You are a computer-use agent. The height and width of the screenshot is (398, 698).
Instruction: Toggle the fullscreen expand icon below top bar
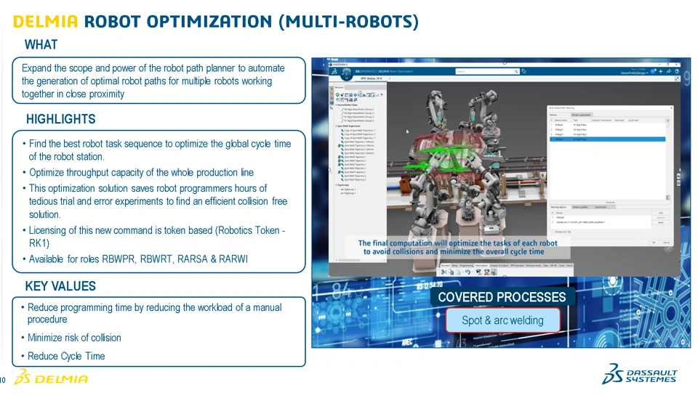[x=677, y=78]
